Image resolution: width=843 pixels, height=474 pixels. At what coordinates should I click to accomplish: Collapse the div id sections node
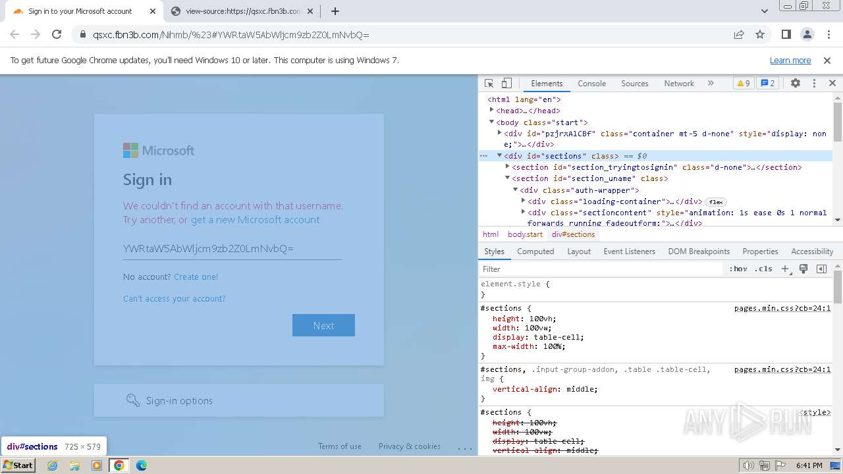tap(499, 155)
